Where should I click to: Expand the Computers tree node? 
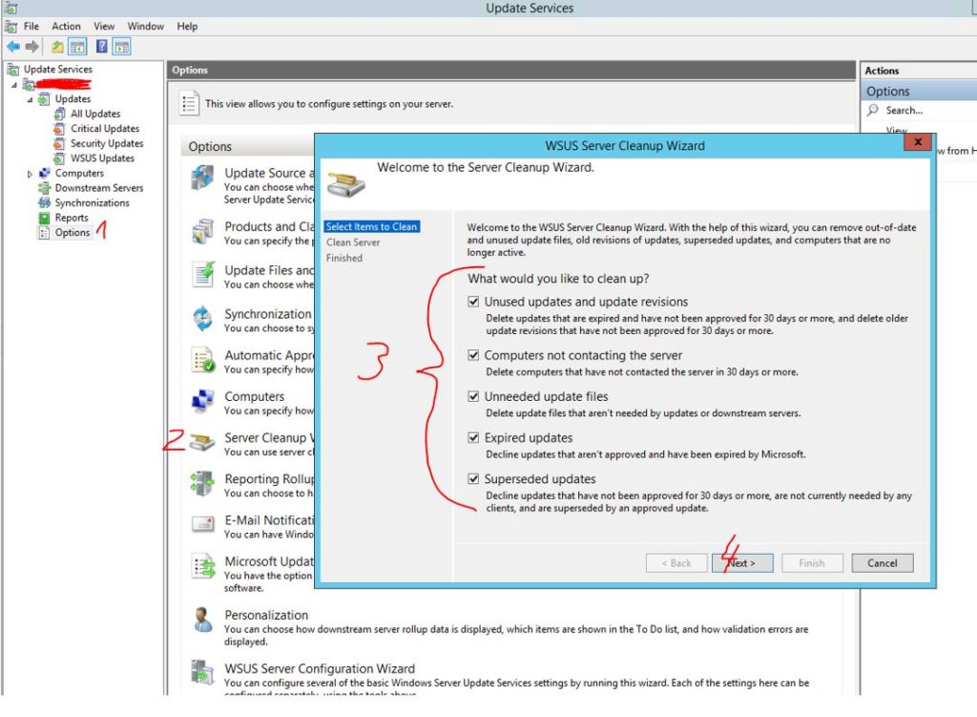pyautogui.click(x=28, y=173)
